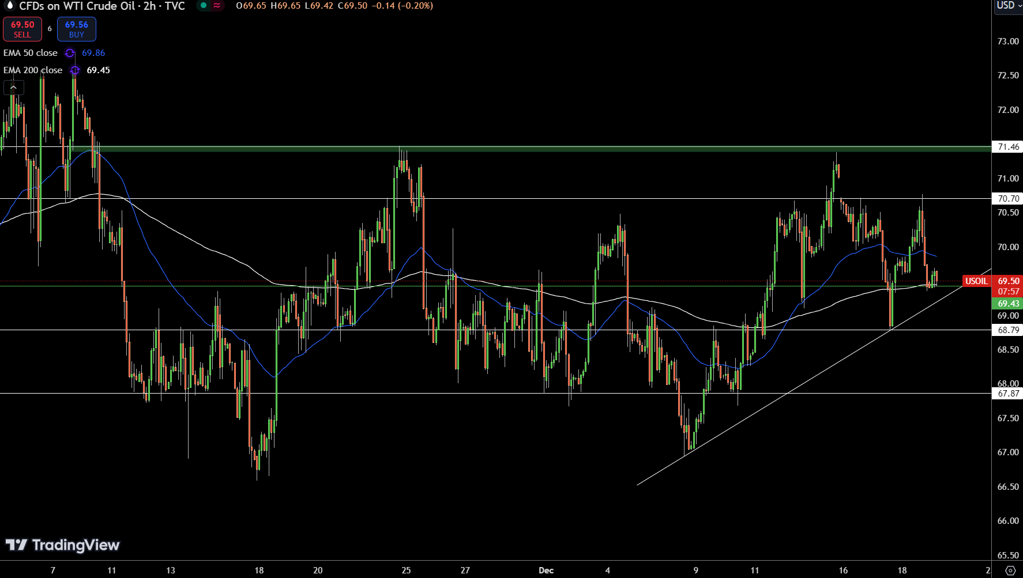Click the EMA 50 refresh icon
This screenshot has width=1023, height=578.
70,53
